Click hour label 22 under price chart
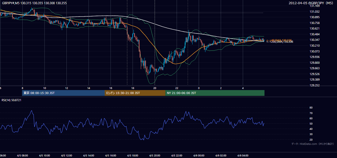Viewport: 337px width, 158px height. [x=177, y=88]
